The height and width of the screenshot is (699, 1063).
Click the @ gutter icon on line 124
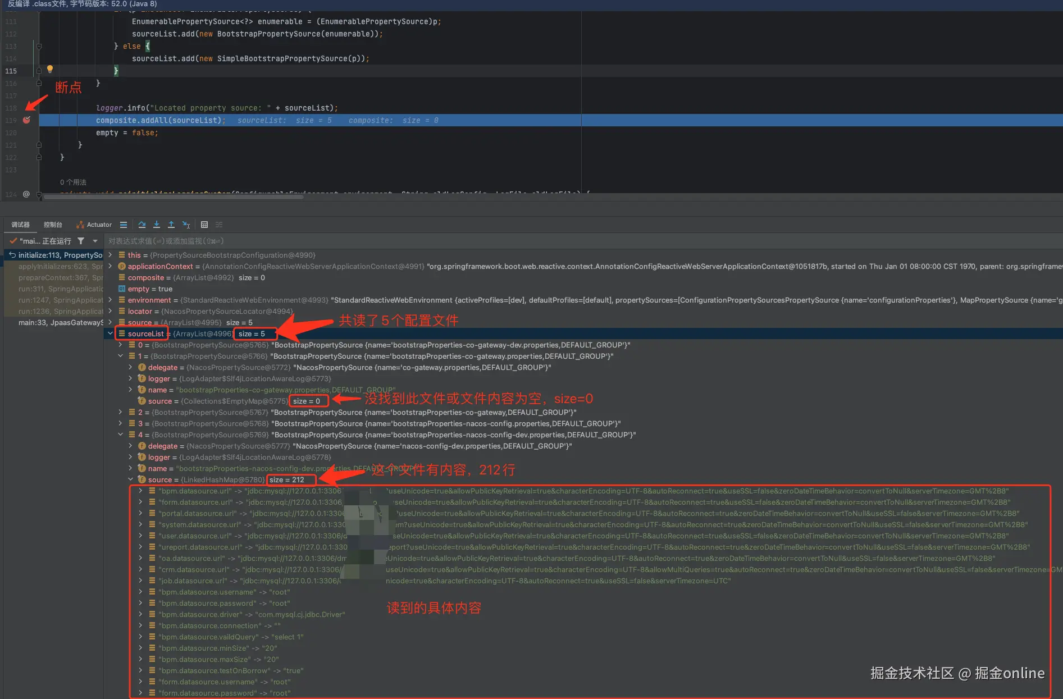(26, 194)
